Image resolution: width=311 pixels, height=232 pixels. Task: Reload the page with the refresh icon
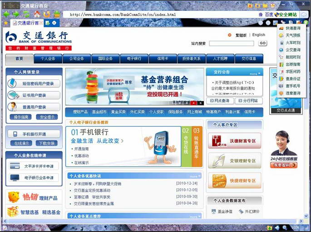(26, 14)
